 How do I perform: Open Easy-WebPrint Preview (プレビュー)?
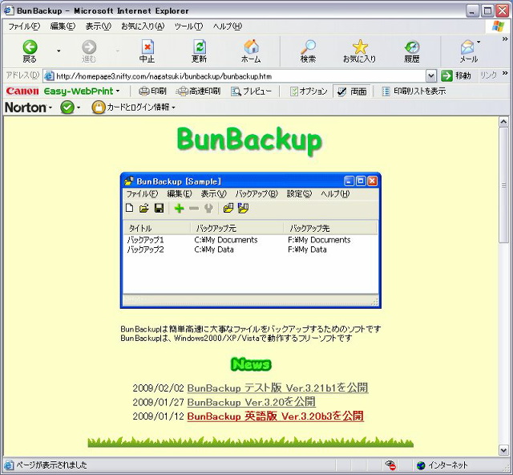click(x=252, y=91)
